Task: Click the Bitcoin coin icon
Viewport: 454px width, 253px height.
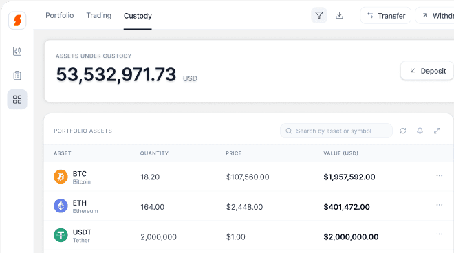Action: click(61, 177)
